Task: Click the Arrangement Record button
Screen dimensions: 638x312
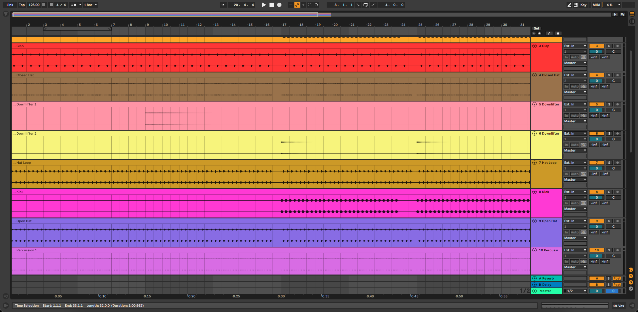Action: (x=279, y=5)
